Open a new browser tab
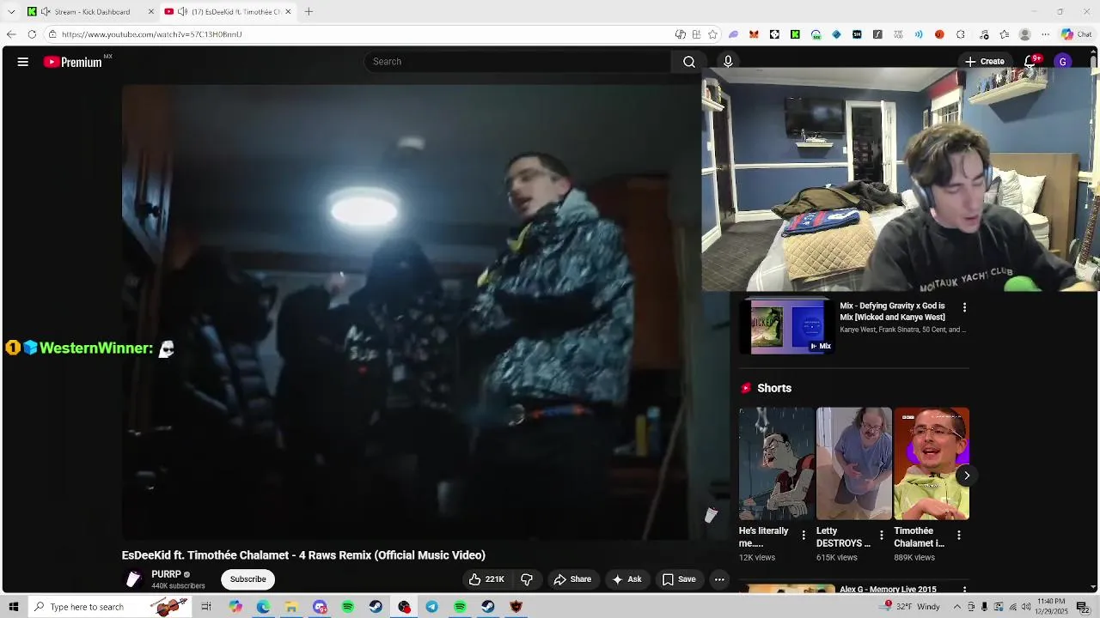Screen dimensions: 1100x618 pyautogui.click(x=309, y=11)
